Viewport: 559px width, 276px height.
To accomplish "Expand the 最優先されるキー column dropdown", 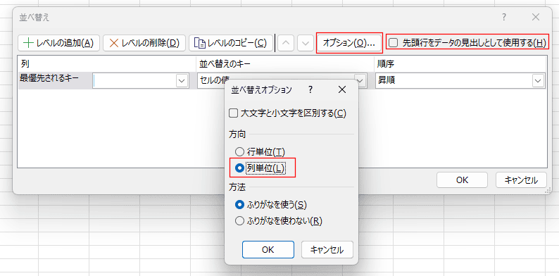I will (x=182, y=81).
